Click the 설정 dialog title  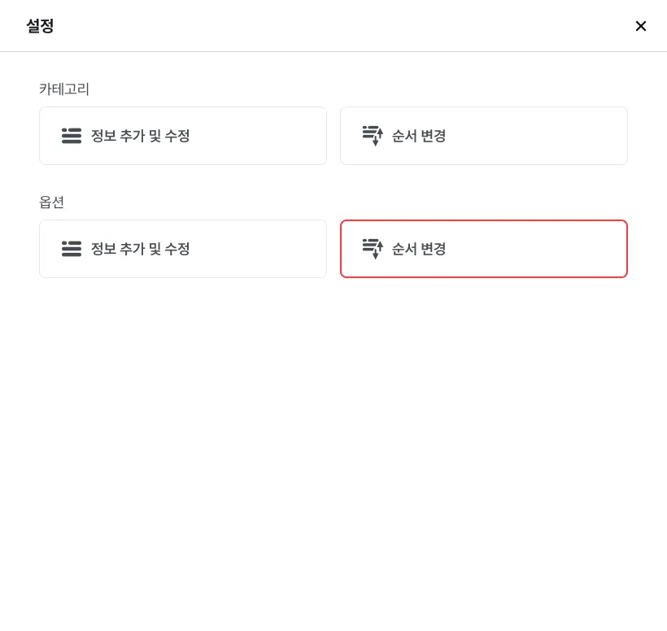coord(40,26)
